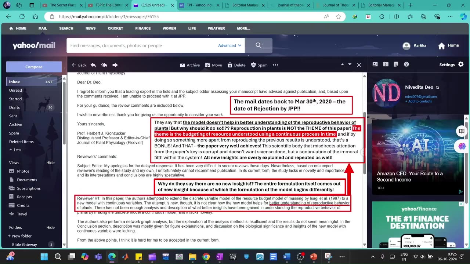Delete the open email
Screen dimensions: 470x264
(236, 65)
